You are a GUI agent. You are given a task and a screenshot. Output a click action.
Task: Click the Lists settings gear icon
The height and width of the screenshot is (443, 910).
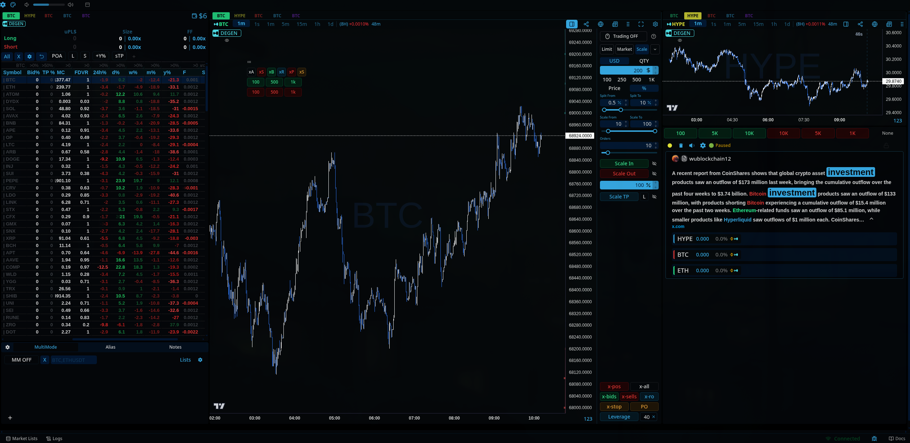point(200,360)
